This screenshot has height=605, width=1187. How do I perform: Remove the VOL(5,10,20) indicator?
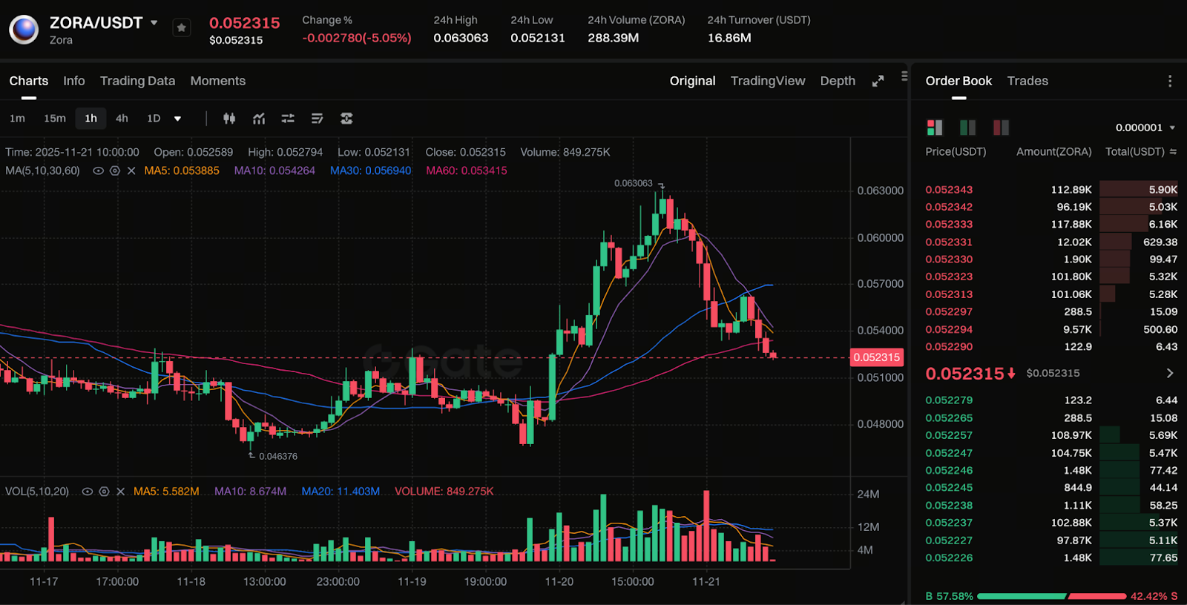point(120,492)
